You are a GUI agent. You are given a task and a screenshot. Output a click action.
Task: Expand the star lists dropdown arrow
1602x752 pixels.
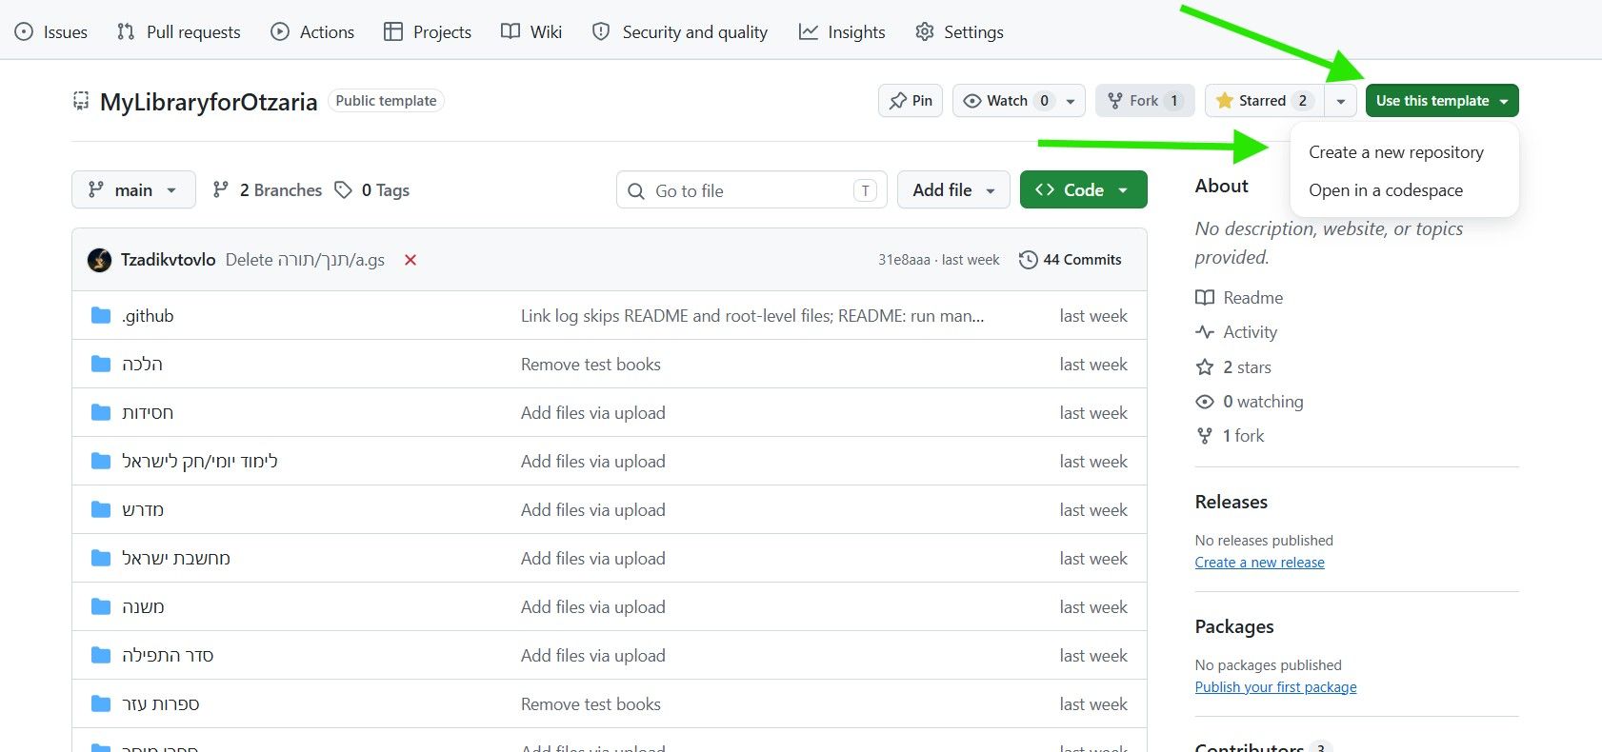point(1340,101)
